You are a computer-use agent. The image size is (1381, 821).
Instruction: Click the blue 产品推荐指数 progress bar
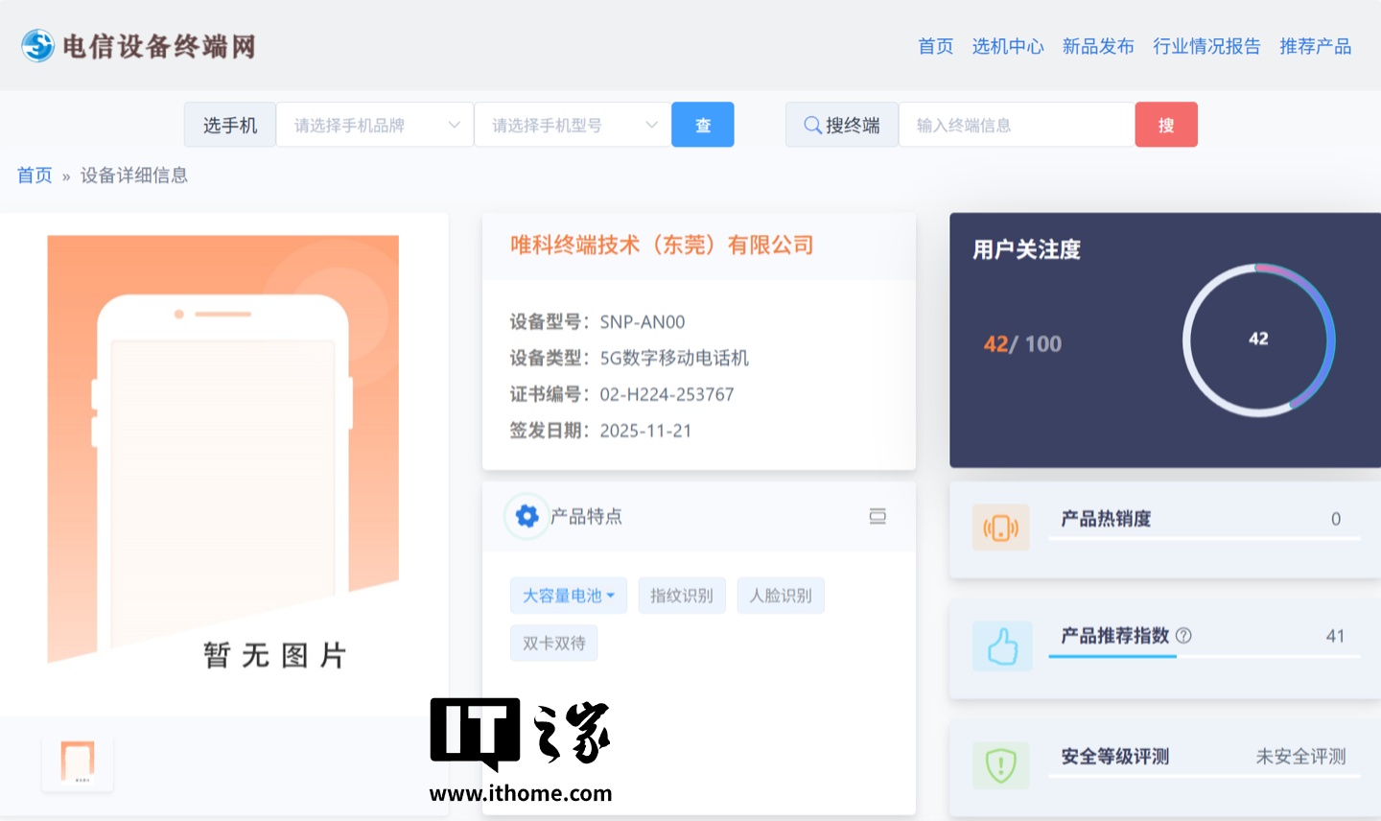[x=1112, y=657]
